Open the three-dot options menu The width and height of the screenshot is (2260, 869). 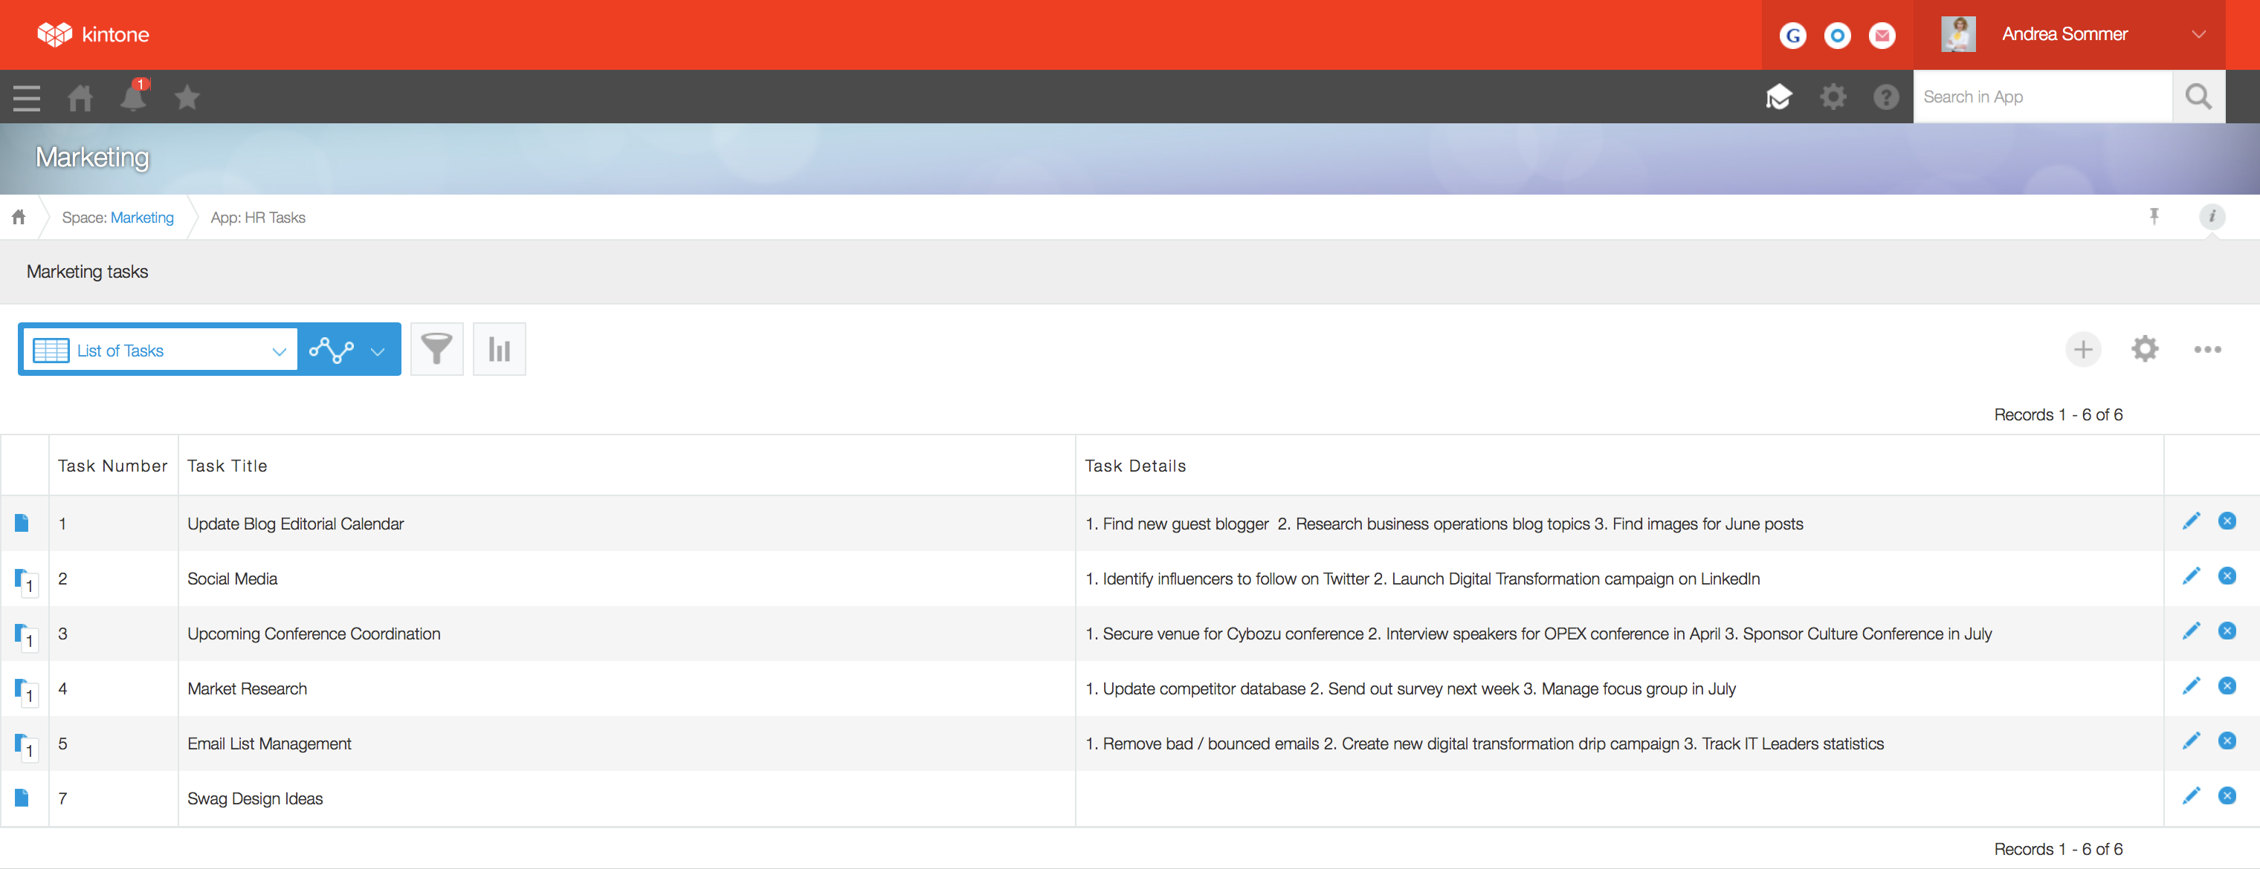point(2206,349)
